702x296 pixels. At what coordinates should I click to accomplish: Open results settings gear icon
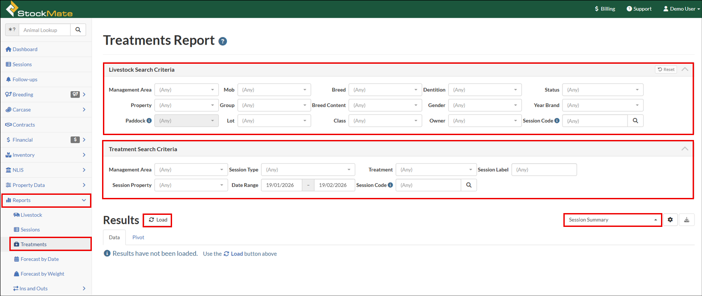point(670,220)
